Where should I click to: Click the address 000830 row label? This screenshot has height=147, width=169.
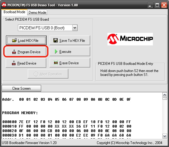click(x=10, y=135)
